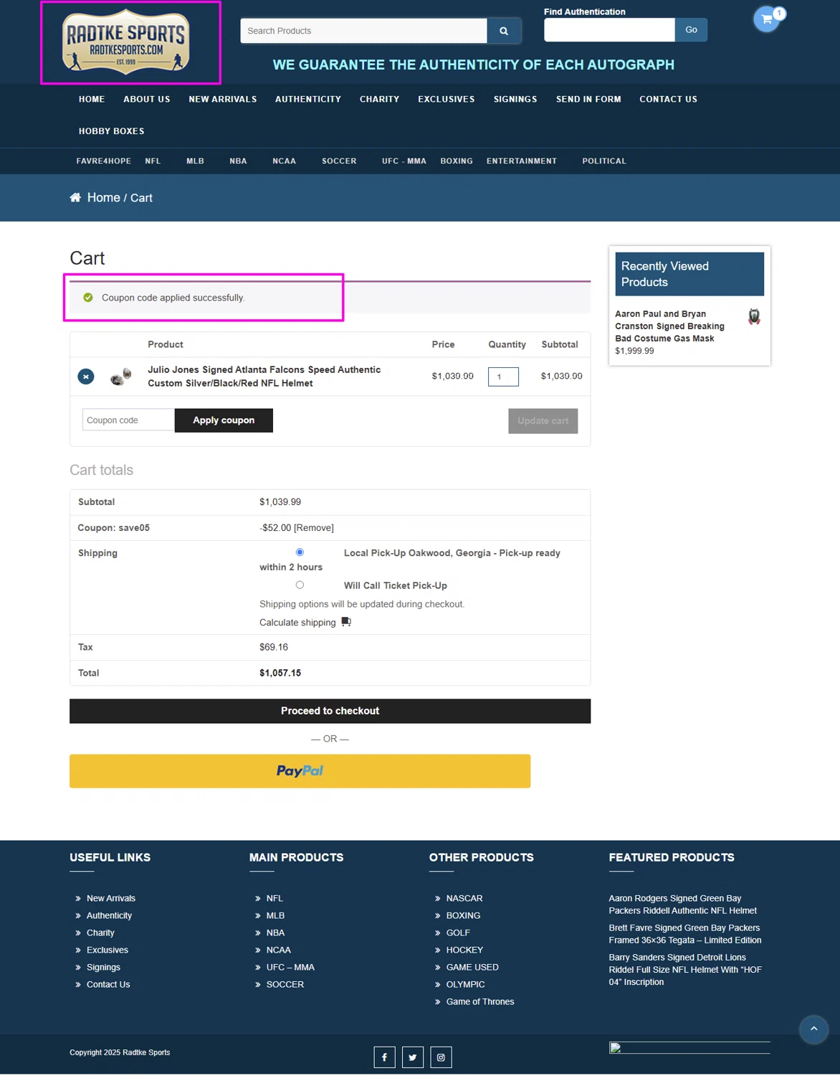Click Game of Thrones footer link
This screenshot has width=840, height=1076.
coord(480,1001)
